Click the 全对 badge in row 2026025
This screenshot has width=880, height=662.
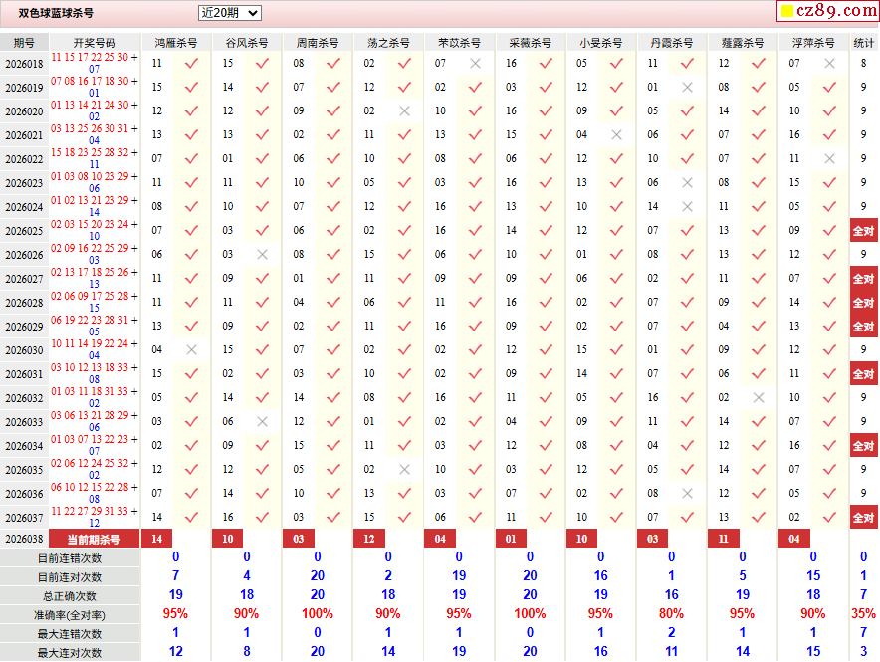863,231
